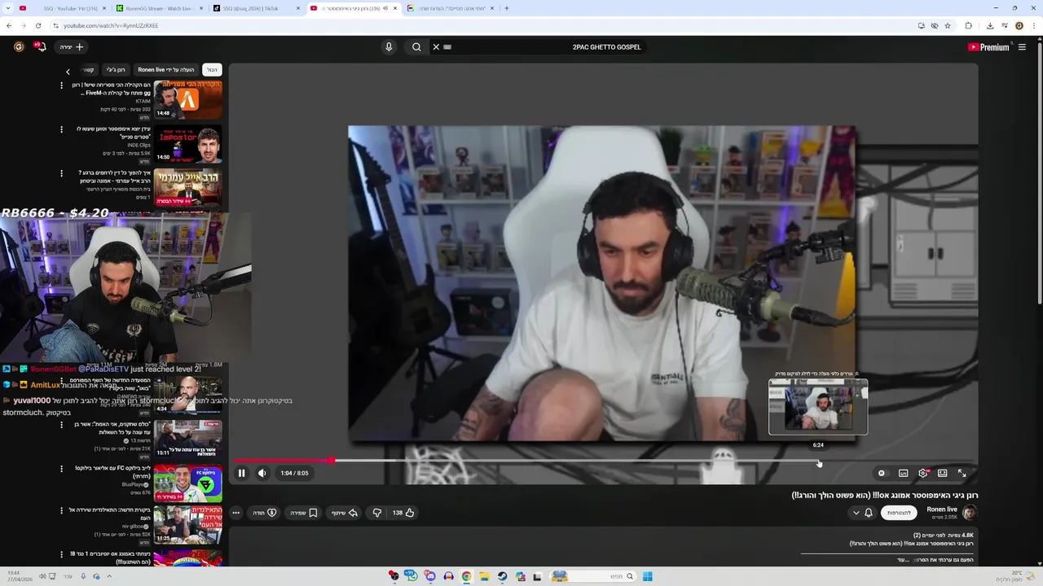Open the Chrome three-dot menu
The height and width of the screenshot is (586, 1043).
tap(1034, 25)
